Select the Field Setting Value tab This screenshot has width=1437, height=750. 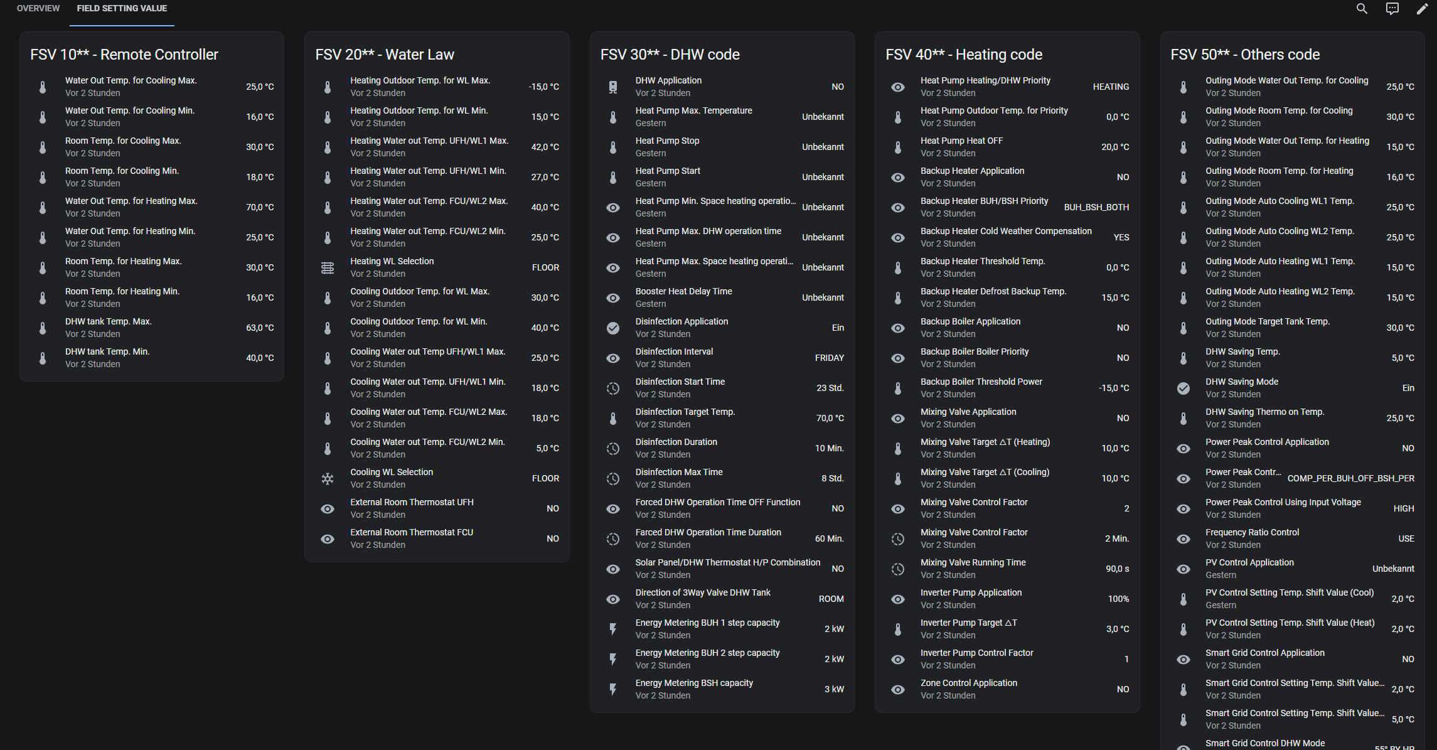(x=122, y=9)
